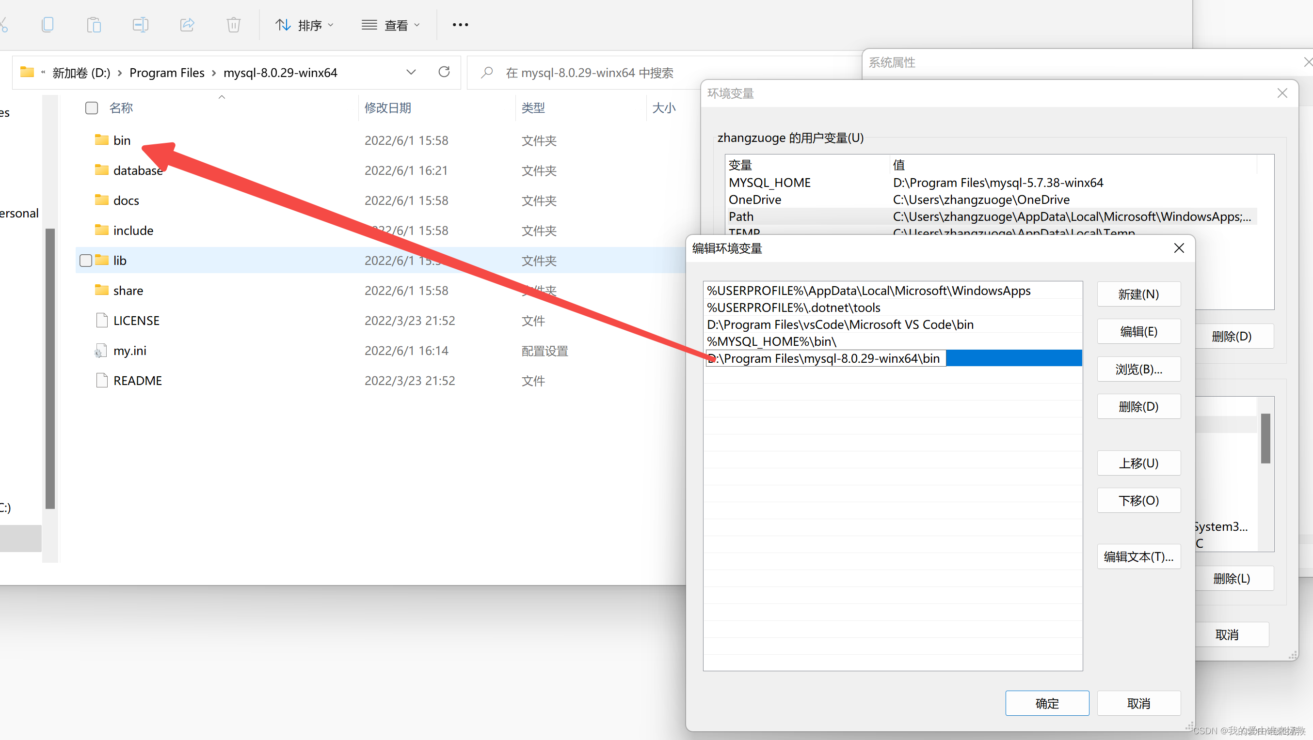This screenshot has height=740, width=1313.
Task: Select the %MYSQL_HOME%\bin\ entry
Action: tap(893, 341)
